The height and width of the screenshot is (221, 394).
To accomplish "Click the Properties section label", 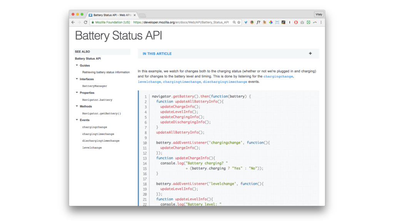I will [87, 93].
